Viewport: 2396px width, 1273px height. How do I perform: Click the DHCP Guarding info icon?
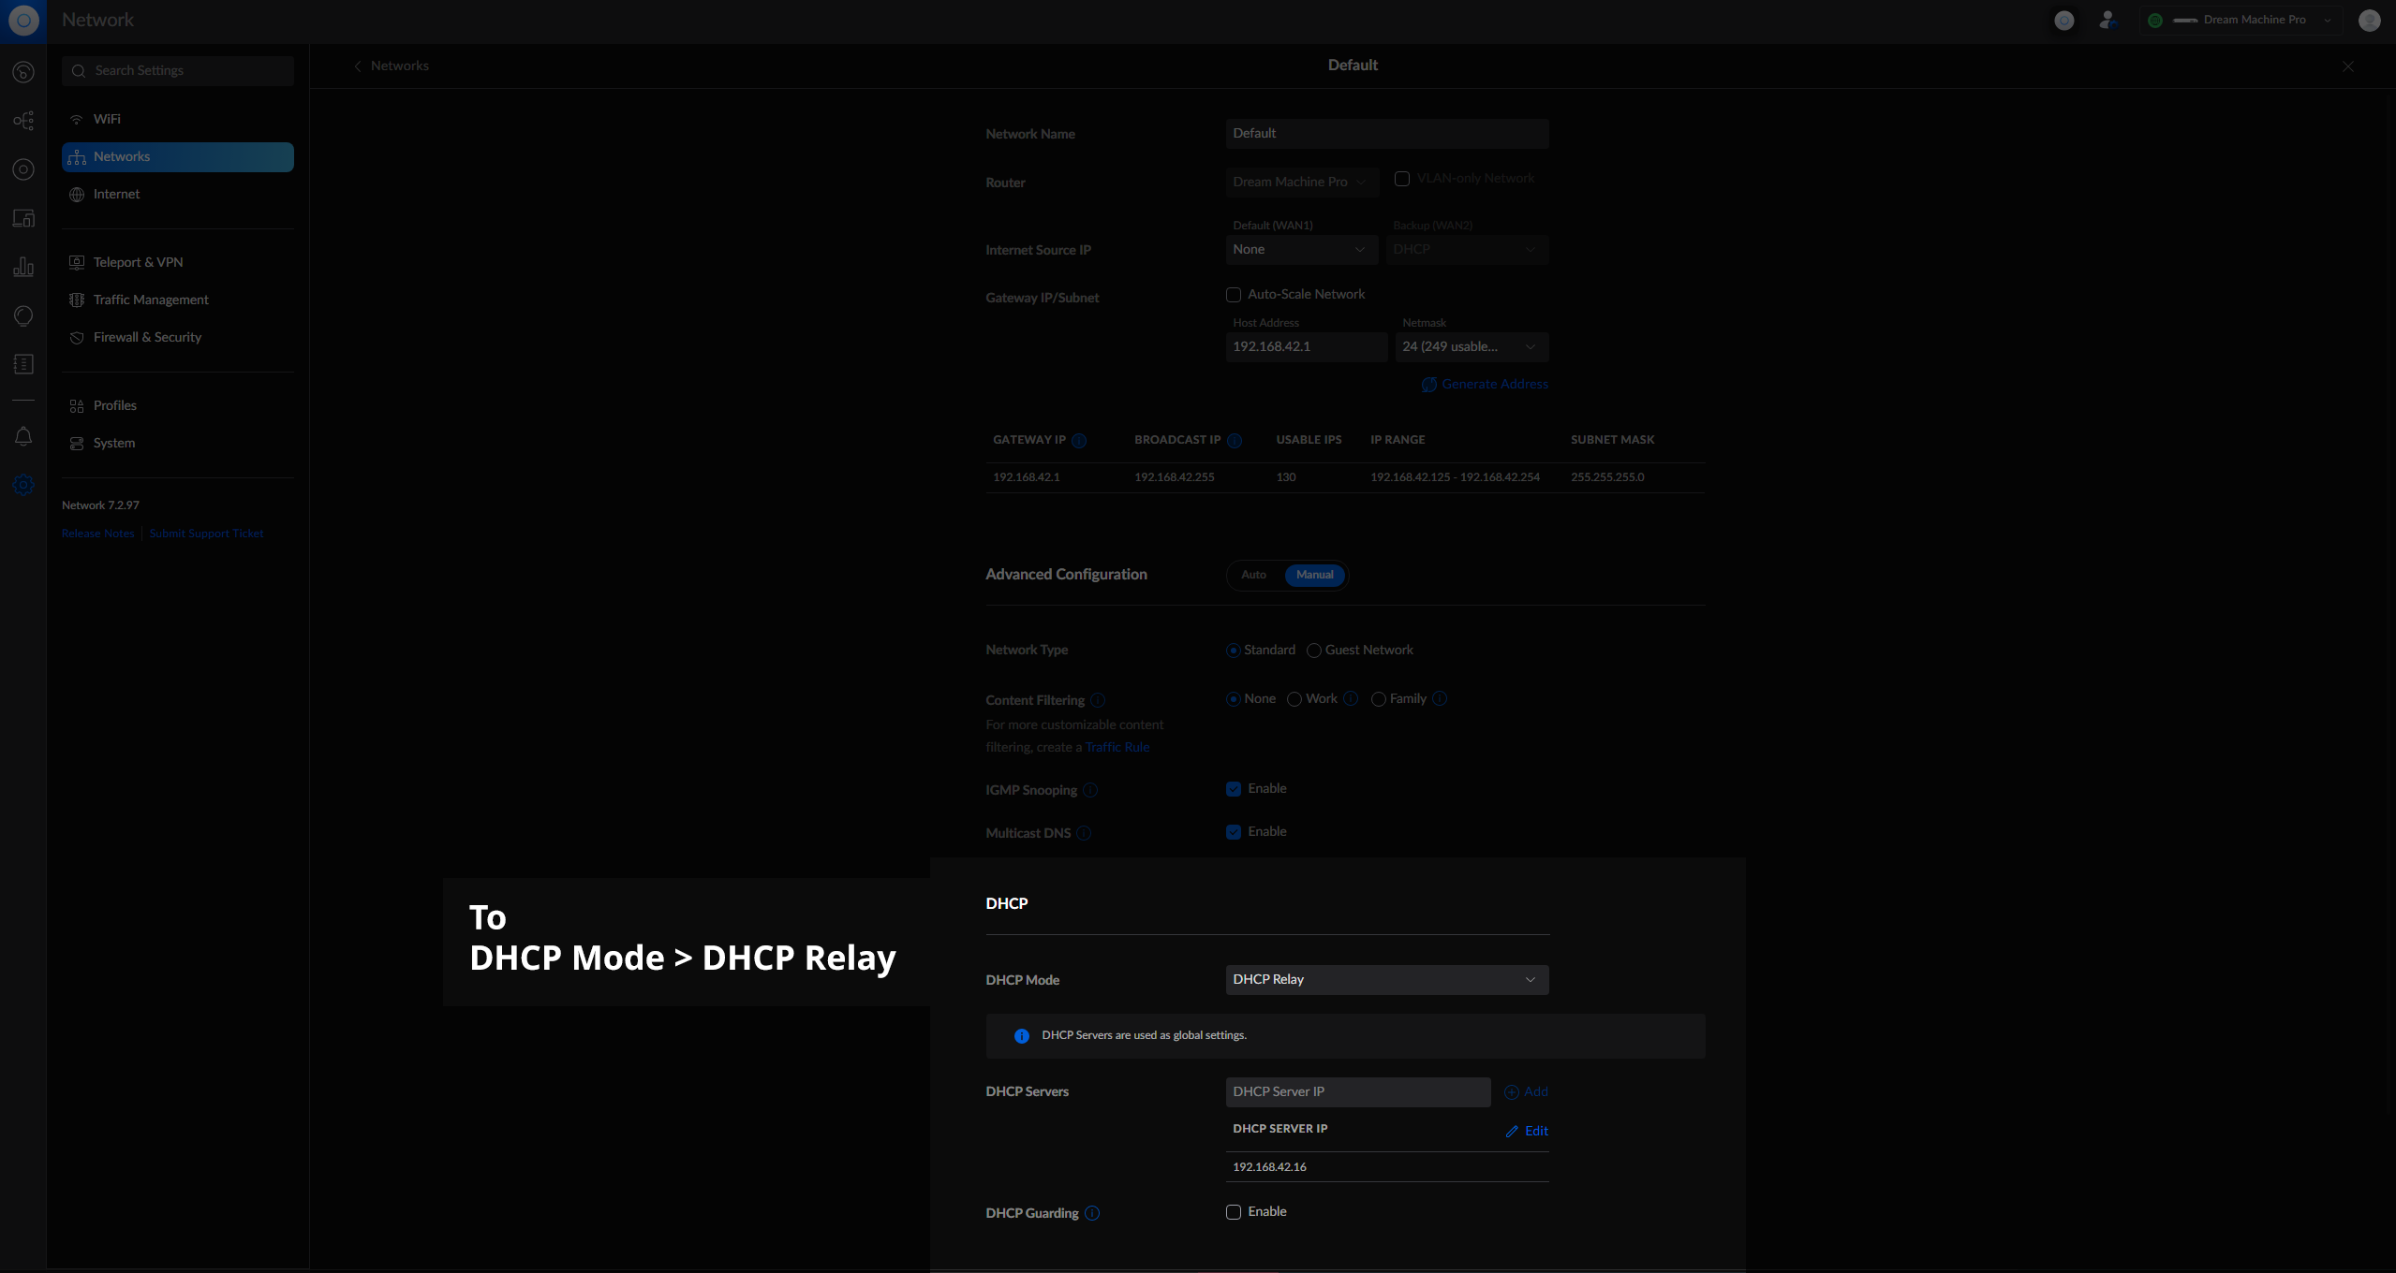pyautogui.click(x=1092, y=1213)
